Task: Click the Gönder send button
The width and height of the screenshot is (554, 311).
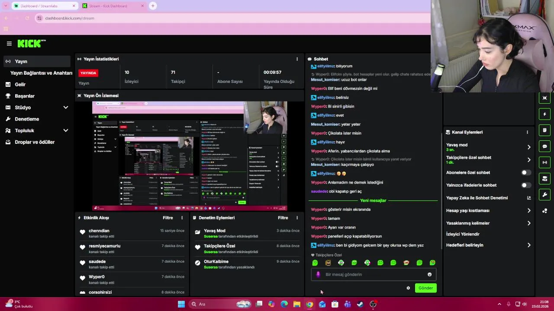Action: 425,288
